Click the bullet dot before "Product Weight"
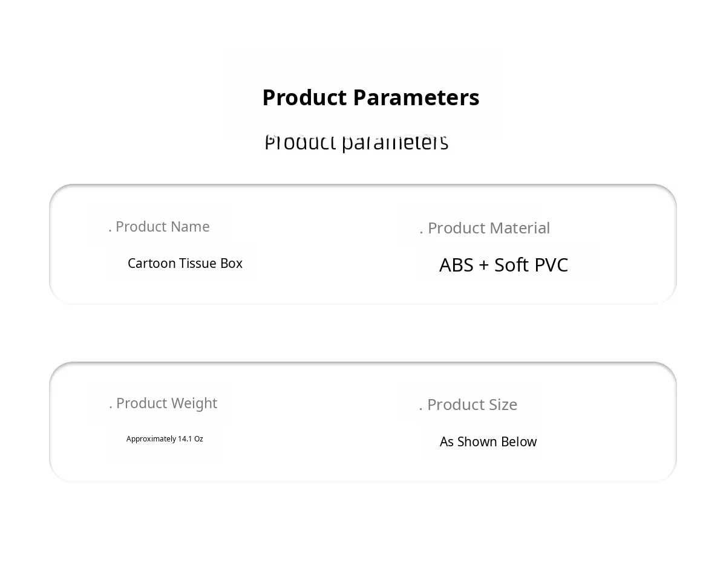726x563 pixels. (x=111, y=407)
